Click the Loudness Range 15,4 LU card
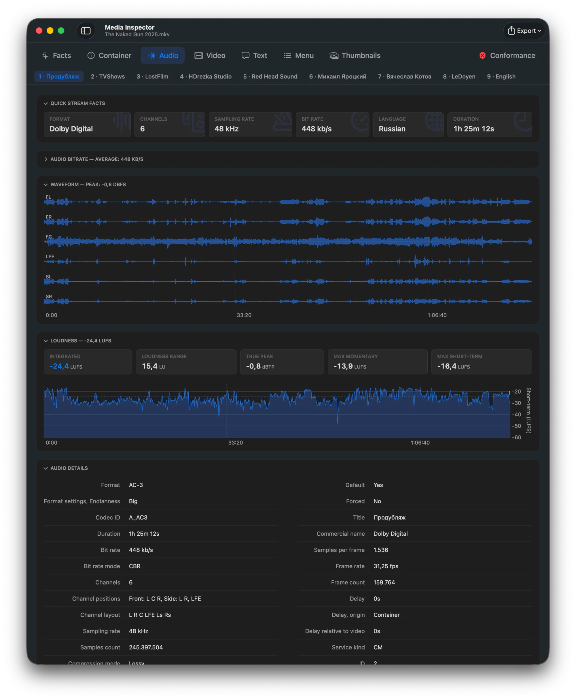 [x=186, y=362]
